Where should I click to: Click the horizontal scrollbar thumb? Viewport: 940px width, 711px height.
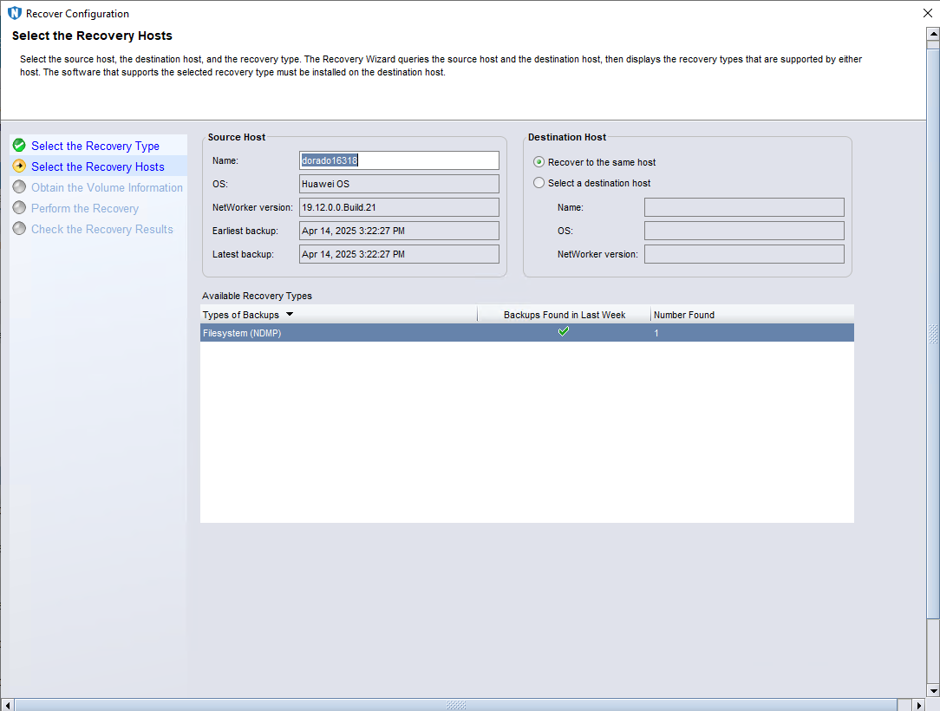456,705
